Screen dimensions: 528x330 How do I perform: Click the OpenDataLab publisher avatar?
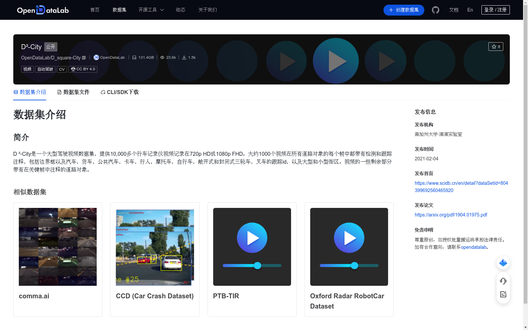coord(96,57)
